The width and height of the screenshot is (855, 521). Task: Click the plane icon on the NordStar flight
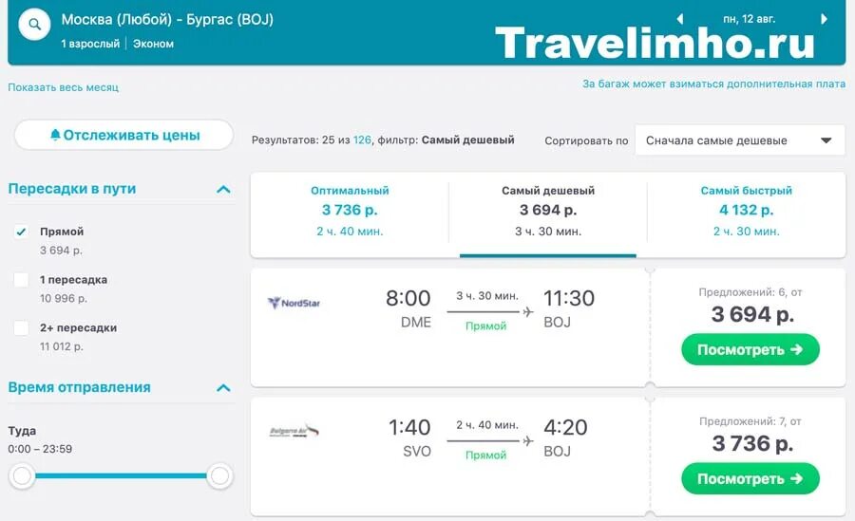click(x=528, y=311)
